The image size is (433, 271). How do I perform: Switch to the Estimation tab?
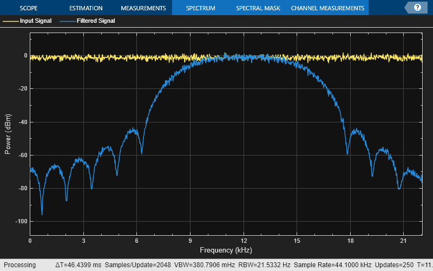click(86, 8)
